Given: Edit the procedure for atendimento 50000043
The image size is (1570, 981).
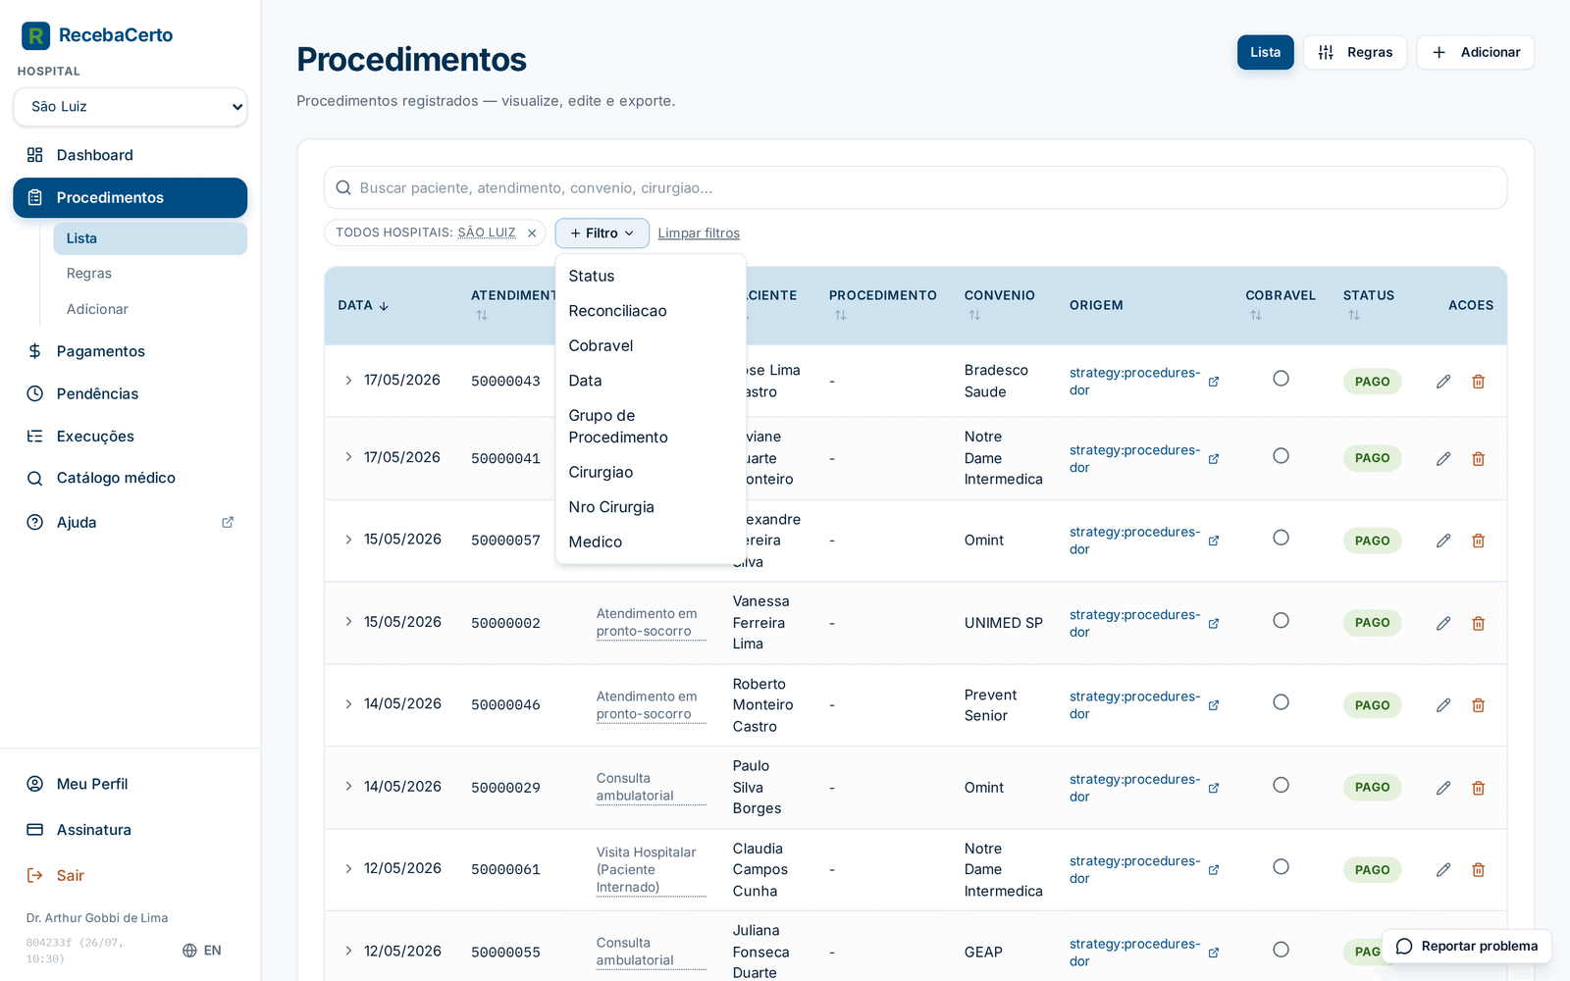Looking at the screenshot, I should [x=1443, y=382].
